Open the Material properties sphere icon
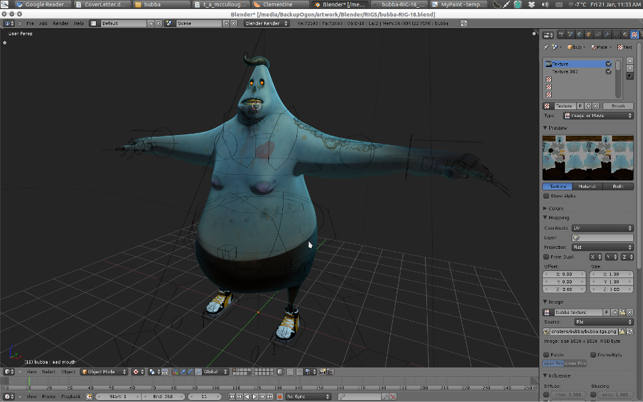 [626, 35]
